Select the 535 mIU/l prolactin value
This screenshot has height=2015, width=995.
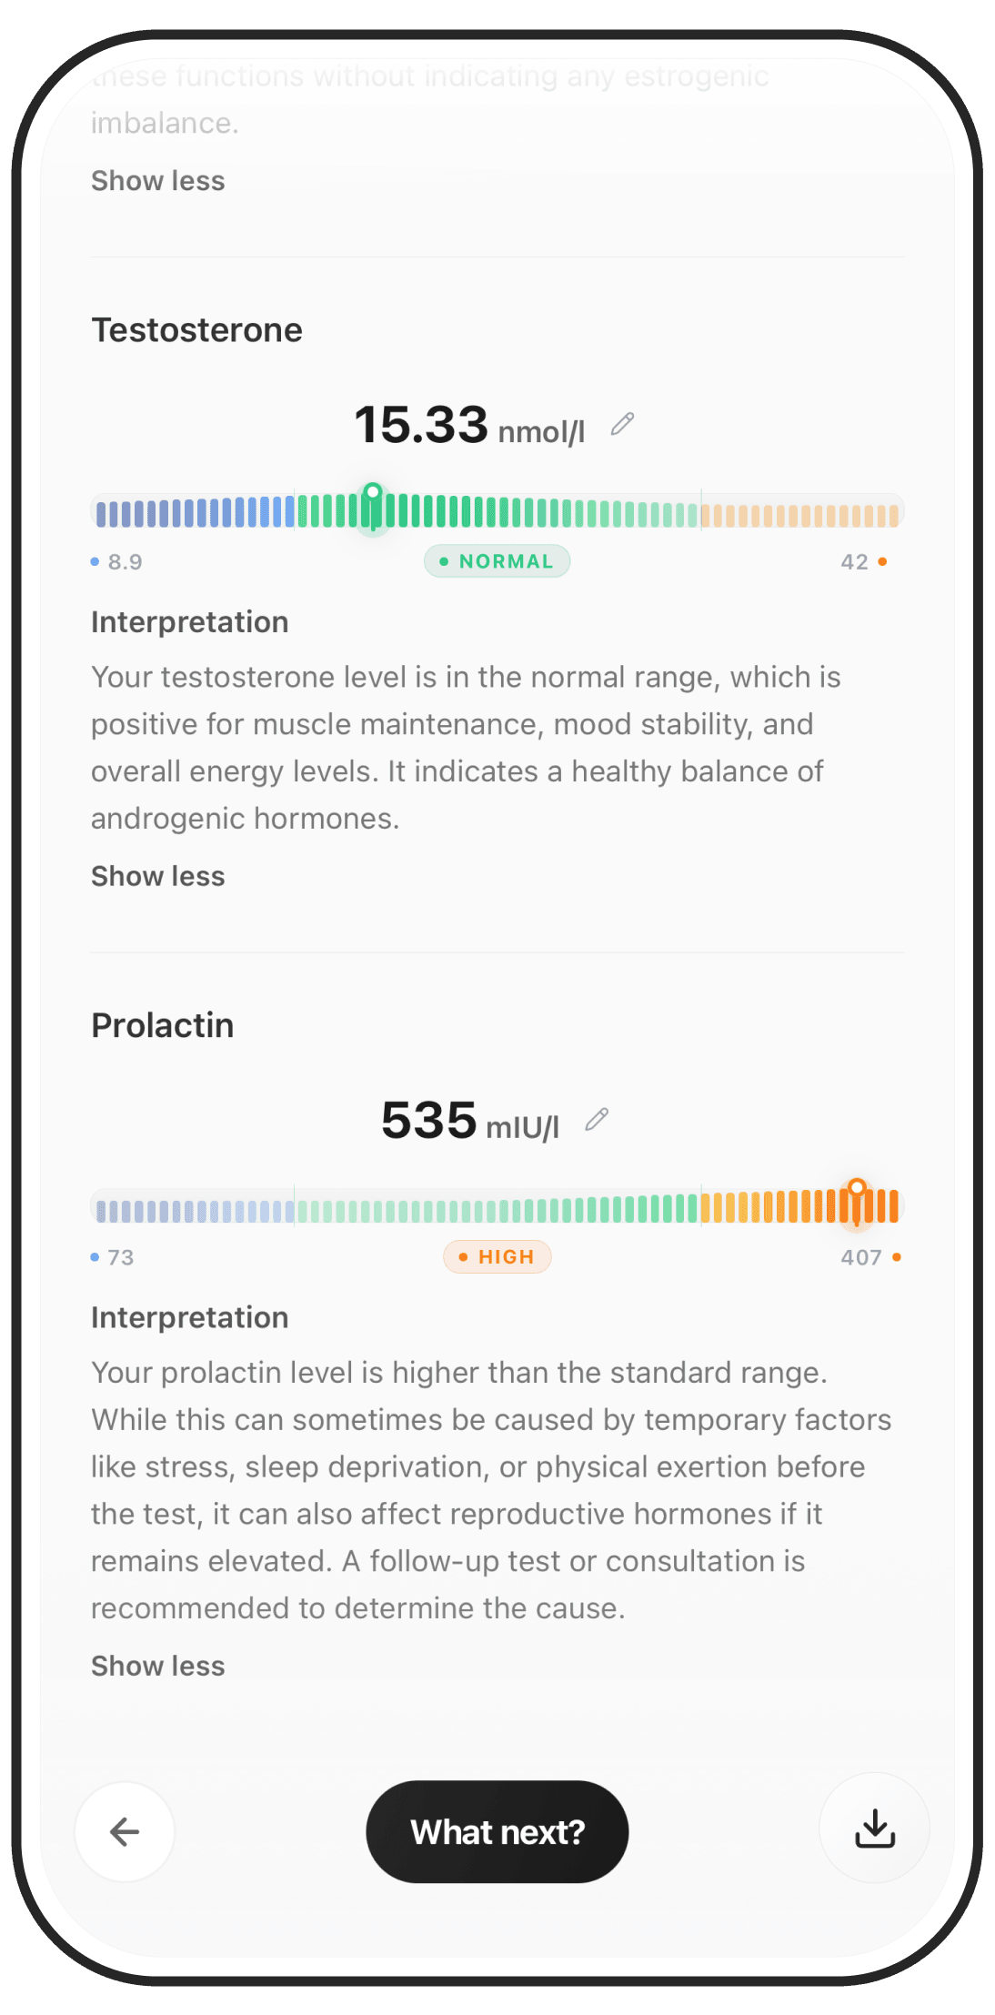(x=470, y=1121)
